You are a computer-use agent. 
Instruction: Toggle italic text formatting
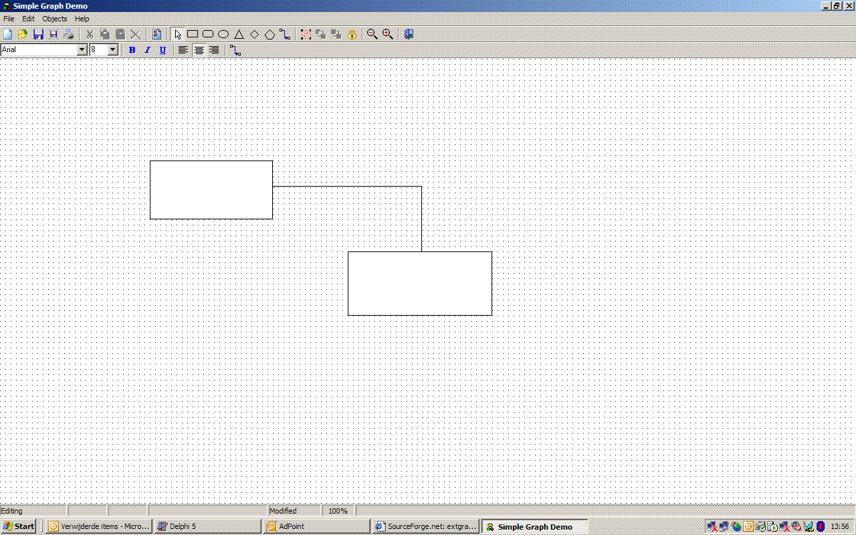pos(147,49)
